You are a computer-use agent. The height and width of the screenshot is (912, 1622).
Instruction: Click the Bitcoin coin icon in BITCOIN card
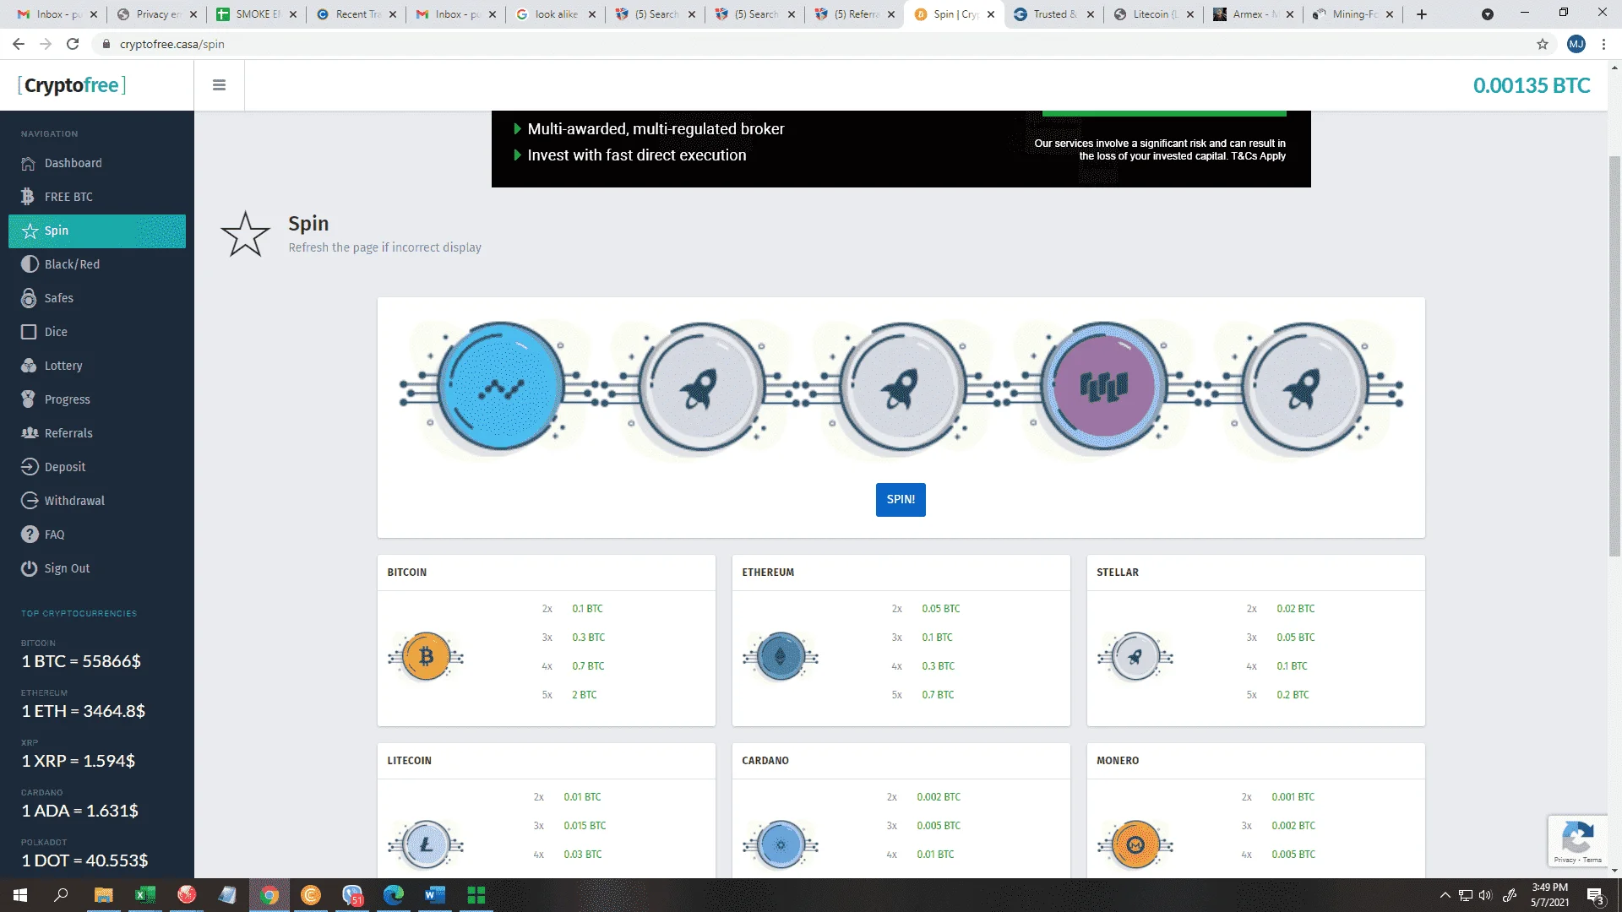(x=426, y=656)
